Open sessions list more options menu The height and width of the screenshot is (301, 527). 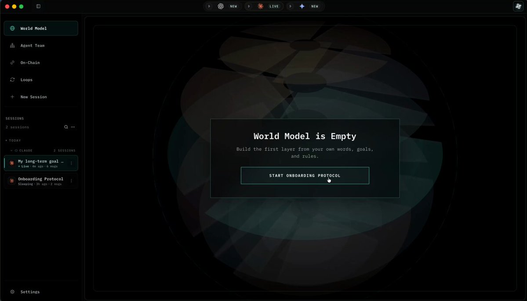click(73, 127)
